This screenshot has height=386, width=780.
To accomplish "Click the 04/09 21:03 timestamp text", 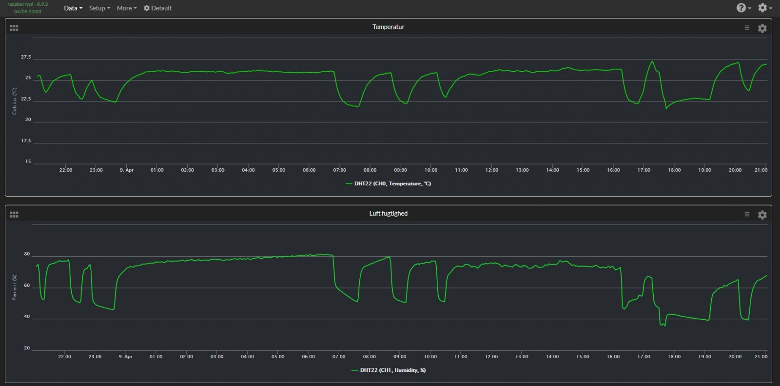I will (28, 11).
